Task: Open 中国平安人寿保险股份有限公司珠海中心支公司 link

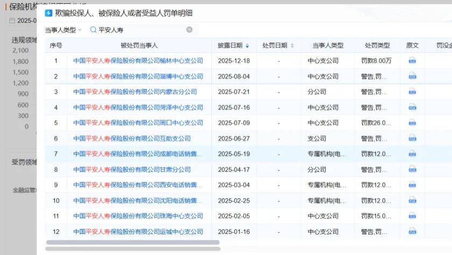Action: 138,216
